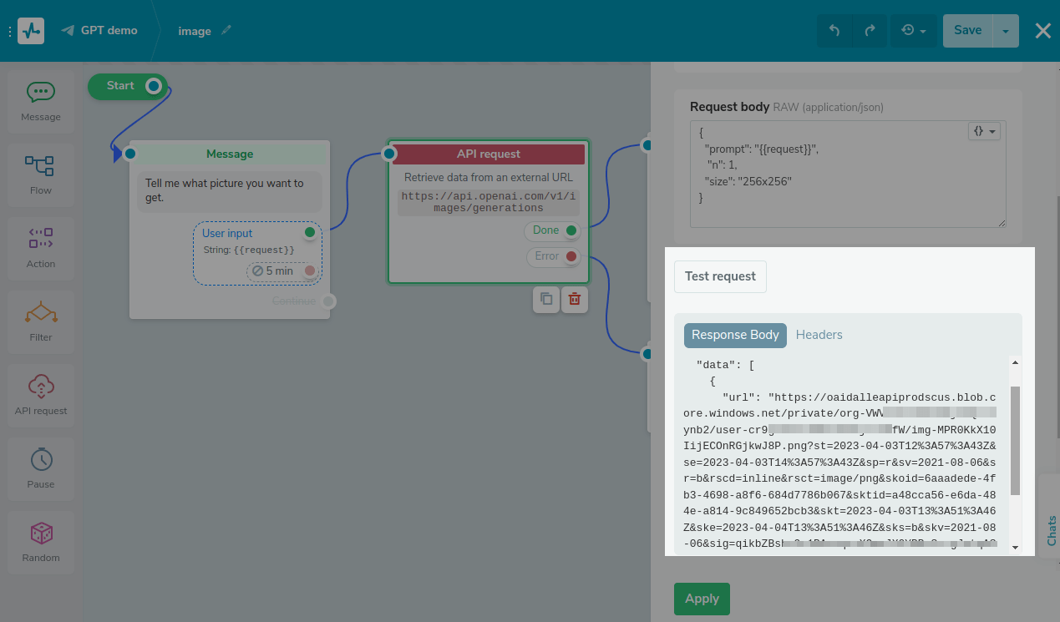Delete the API request node via trash icon
The width and height of the screenshot is (1060, 622).
574,299
